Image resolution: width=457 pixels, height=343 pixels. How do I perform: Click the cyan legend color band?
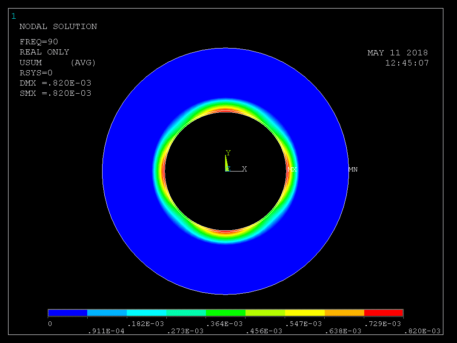[x=147, y=313]
